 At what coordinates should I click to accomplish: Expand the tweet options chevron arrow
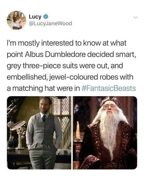click(136, 17)
